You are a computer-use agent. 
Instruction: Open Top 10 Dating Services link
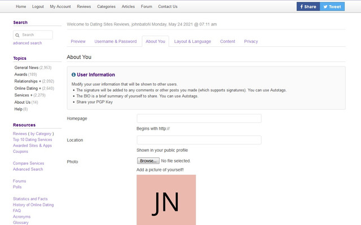click(33, 140)
